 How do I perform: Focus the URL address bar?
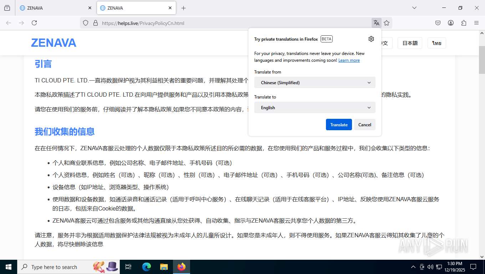pos(235,23)
